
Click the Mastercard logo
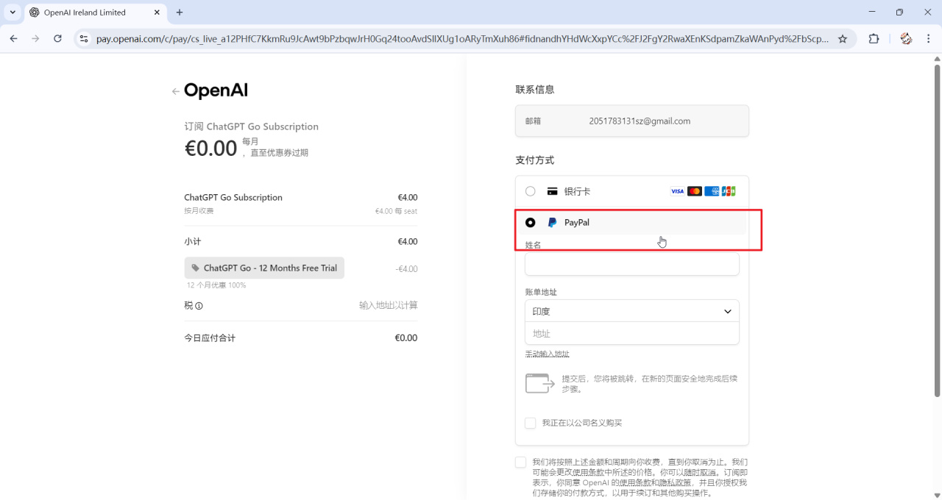coord(695,191)
